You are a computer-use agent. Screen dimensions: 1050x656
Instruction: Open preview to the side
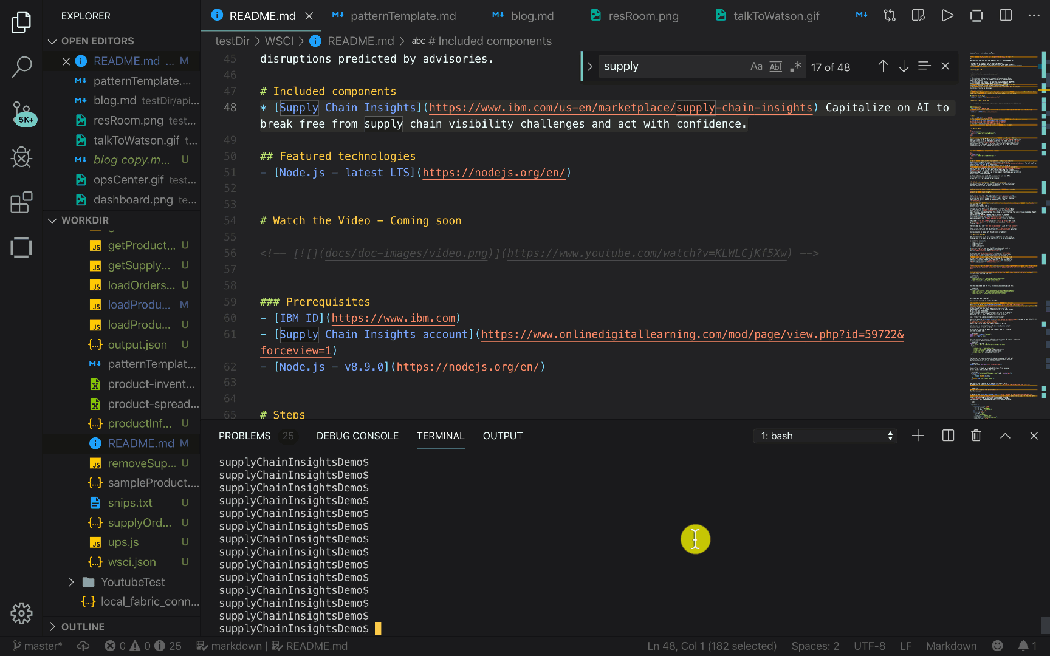tap(918, 15)
